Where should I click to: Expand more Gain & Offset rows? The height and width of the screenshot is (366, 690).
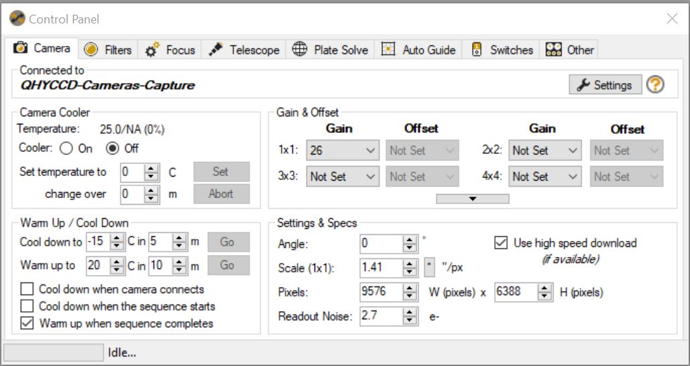tap(472, 199)
